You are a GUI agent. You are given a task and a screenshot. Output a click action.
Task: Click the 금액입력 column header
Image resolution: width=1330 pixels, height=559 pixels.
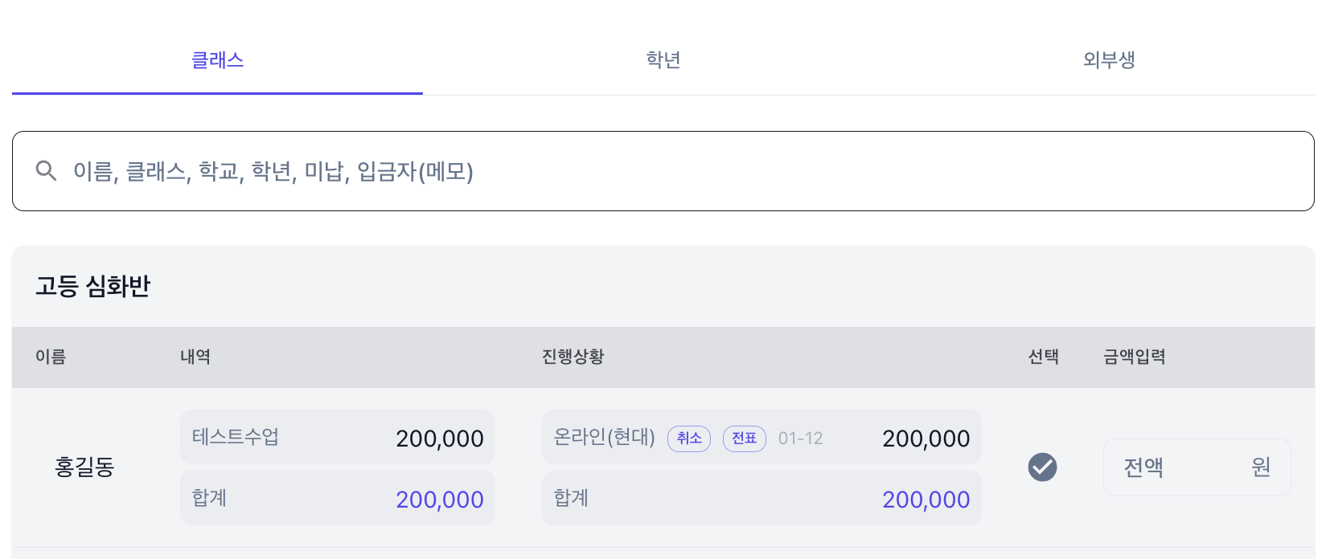coord(1134,357)
